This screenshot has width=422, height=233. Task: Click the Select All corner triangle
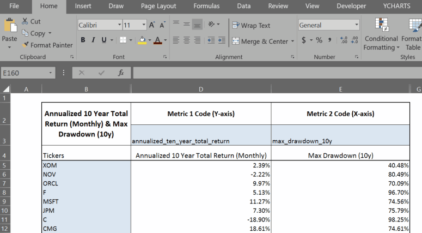click(x=6, y=89)
